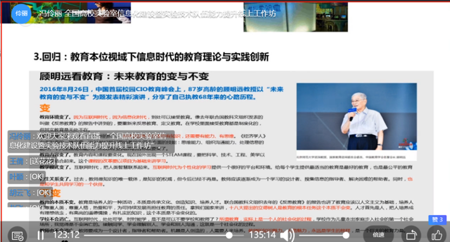This screenshot has height=242, width=450.
Task: Click the share icon in the control bar
Action: [411, 235]
